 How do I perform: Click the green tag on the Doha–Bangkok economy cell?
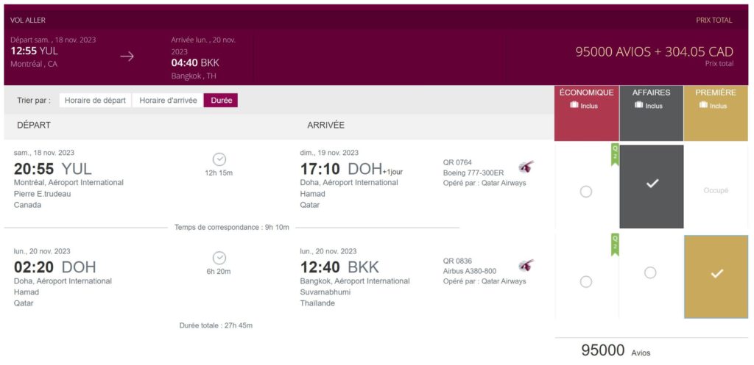click(614, 245)
